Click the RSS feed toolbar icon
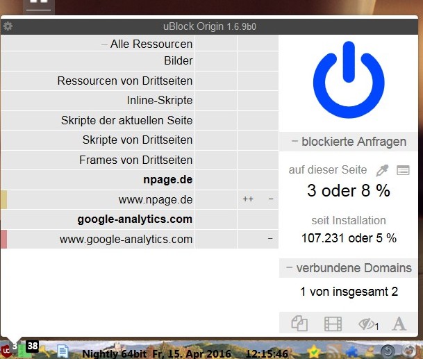 coord(333,351)
